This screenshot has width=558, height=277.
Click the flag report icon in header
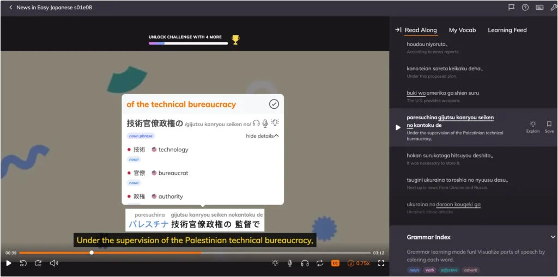[511, 7]
